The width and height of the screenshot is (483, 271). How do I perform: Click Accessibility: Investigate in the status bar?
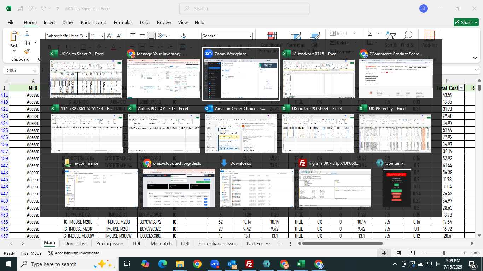74,253
